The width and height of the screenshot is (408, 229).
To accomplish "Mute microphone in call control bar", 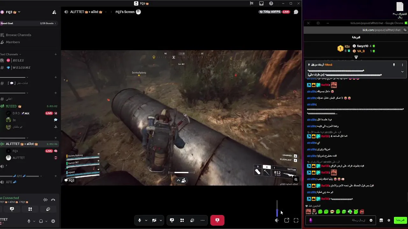I will [x=139, y=220].
